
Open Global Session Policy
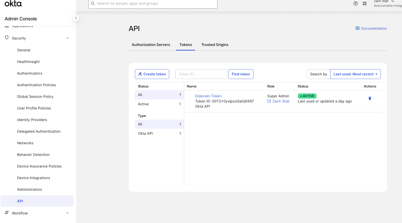point(35,97)
